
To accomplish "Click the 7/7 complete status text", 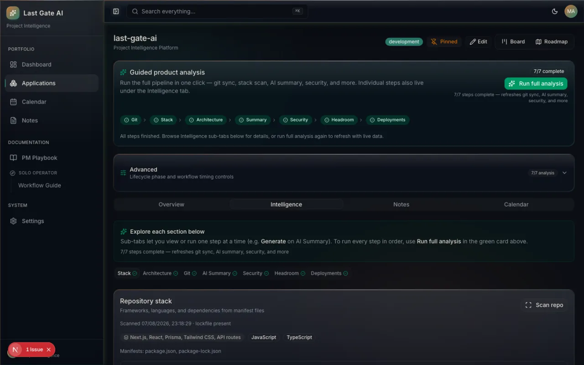I will click(x=549, y=71).
